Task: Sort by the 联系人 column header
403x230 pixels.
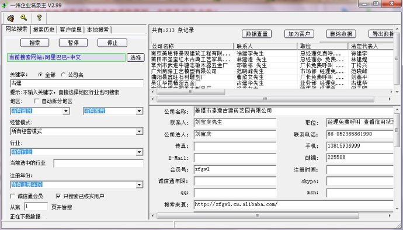Action: click(x=265, y=46)
